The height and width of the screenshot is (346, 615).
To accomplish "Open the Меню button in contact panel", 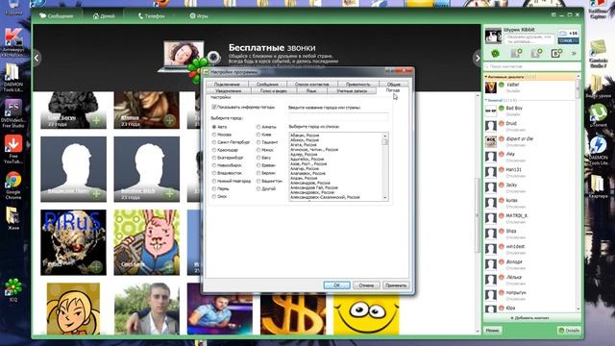I will [492, 331].
